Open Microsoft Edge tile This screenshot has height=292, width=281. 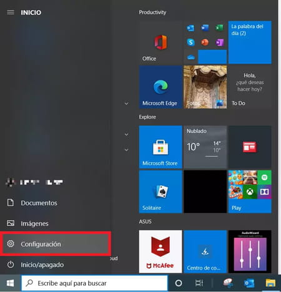(160, 87)
